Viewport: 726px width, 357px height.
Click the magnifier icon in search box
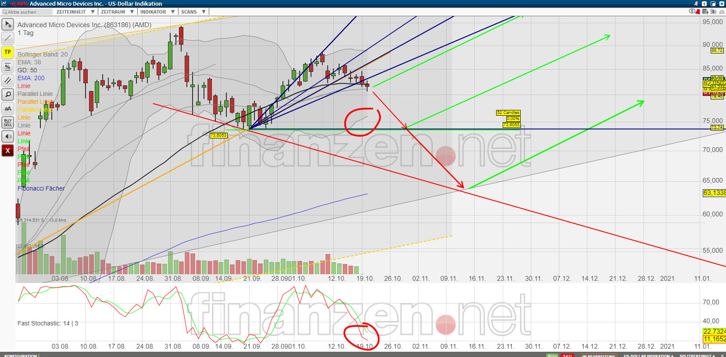click(5, 12)
